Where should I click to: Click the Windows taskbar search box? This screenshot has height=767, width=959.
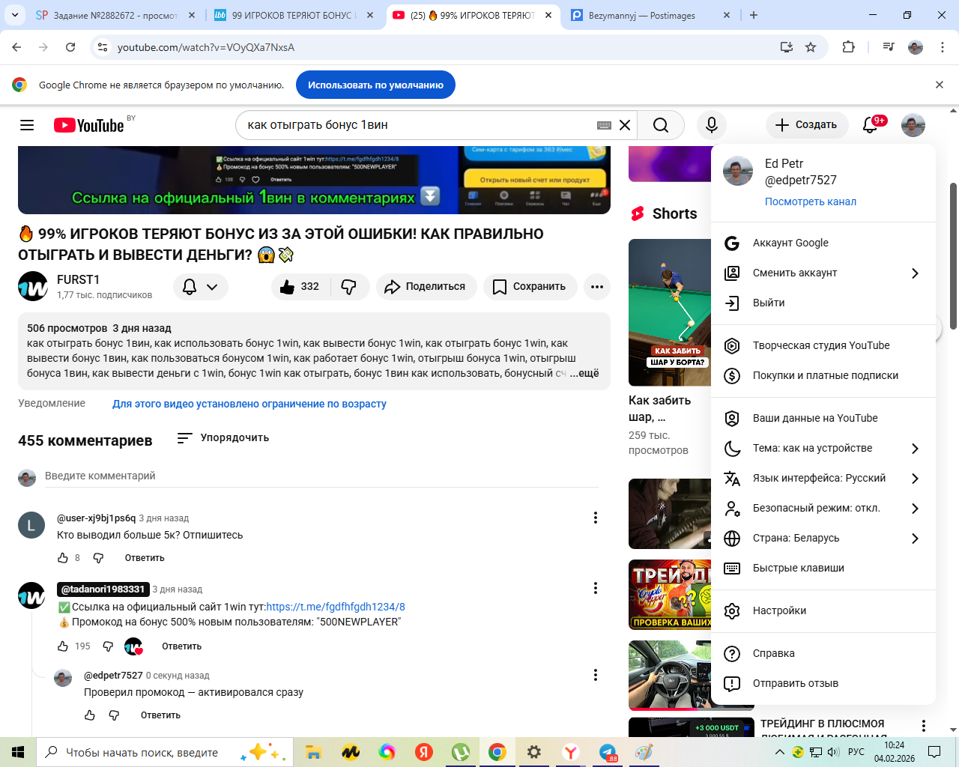[163, 752]
